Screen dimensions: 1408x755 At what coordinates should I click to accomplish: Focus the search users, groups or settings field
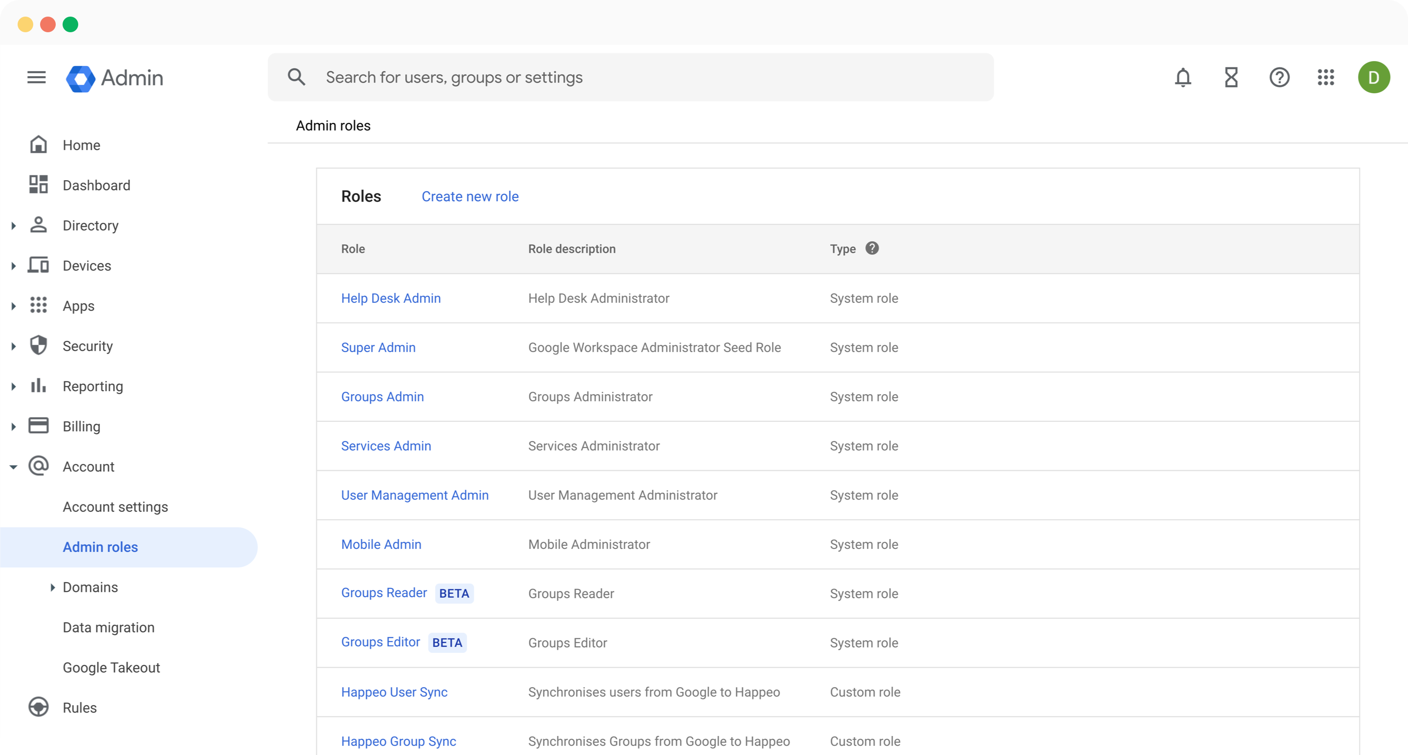click(630, 77)
